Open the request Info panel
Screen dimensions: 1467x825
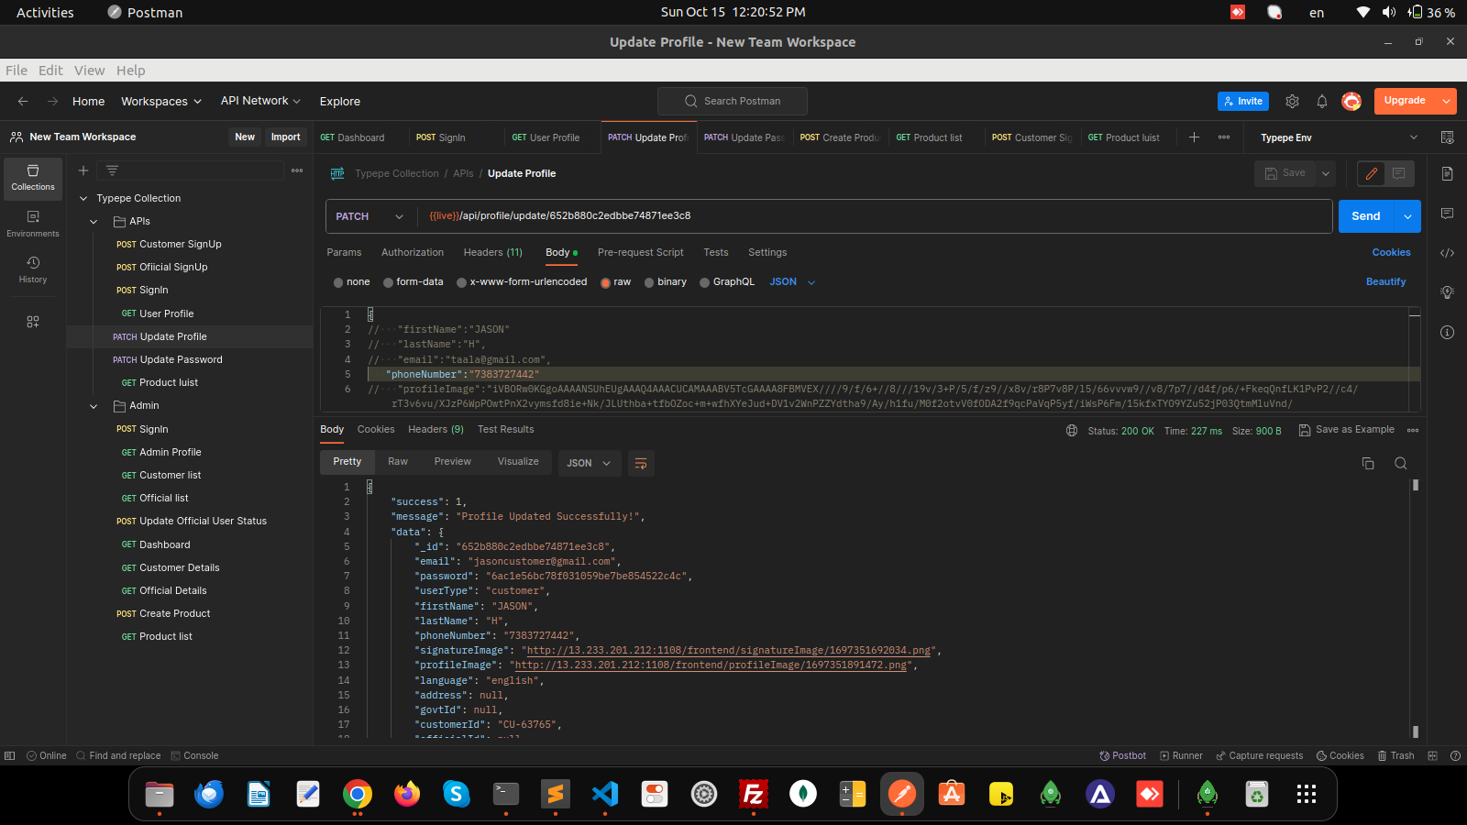coord(1447,332)
